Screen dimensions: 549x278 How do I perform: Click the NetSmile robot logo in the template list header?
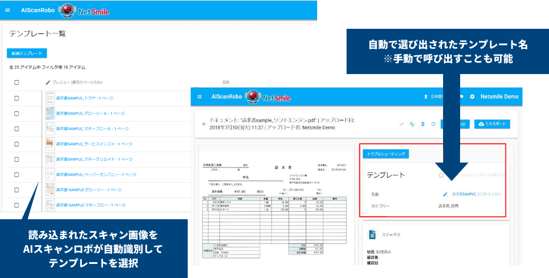tap(68, 11)
